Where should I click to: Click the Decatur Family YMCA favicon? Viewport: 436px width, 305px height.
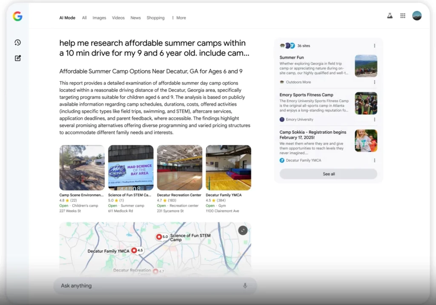[x=282, y=160]
